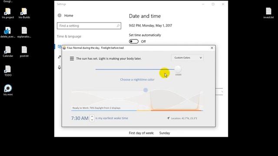Minimize the Settings window
Screen dimensions: 278x156
[203, 4]
